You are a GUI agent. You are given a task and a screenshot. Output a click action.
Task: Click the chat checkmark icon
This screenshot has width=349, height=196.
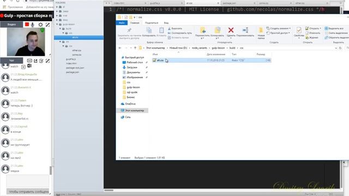[x=41, y=60]
